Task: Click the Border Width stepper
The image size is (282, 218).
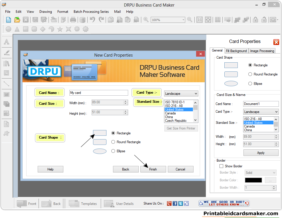Action: (274, 188)
